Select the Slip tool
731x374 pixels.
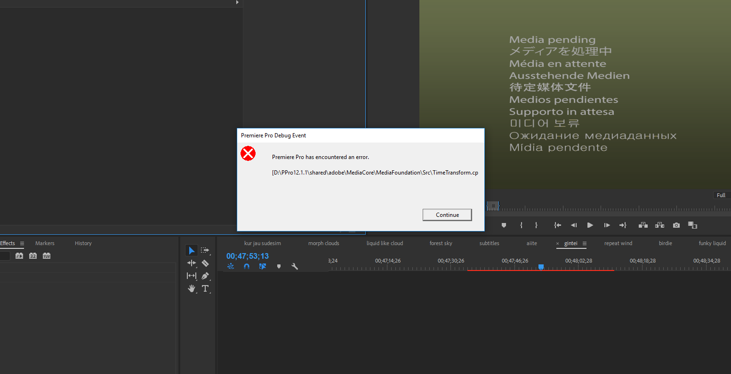(x=192, y=276)
